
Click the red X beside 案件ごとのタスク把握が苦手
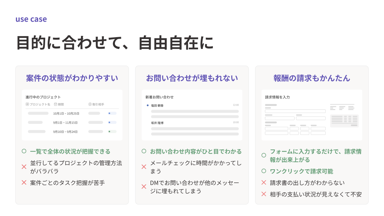(24, 183)
